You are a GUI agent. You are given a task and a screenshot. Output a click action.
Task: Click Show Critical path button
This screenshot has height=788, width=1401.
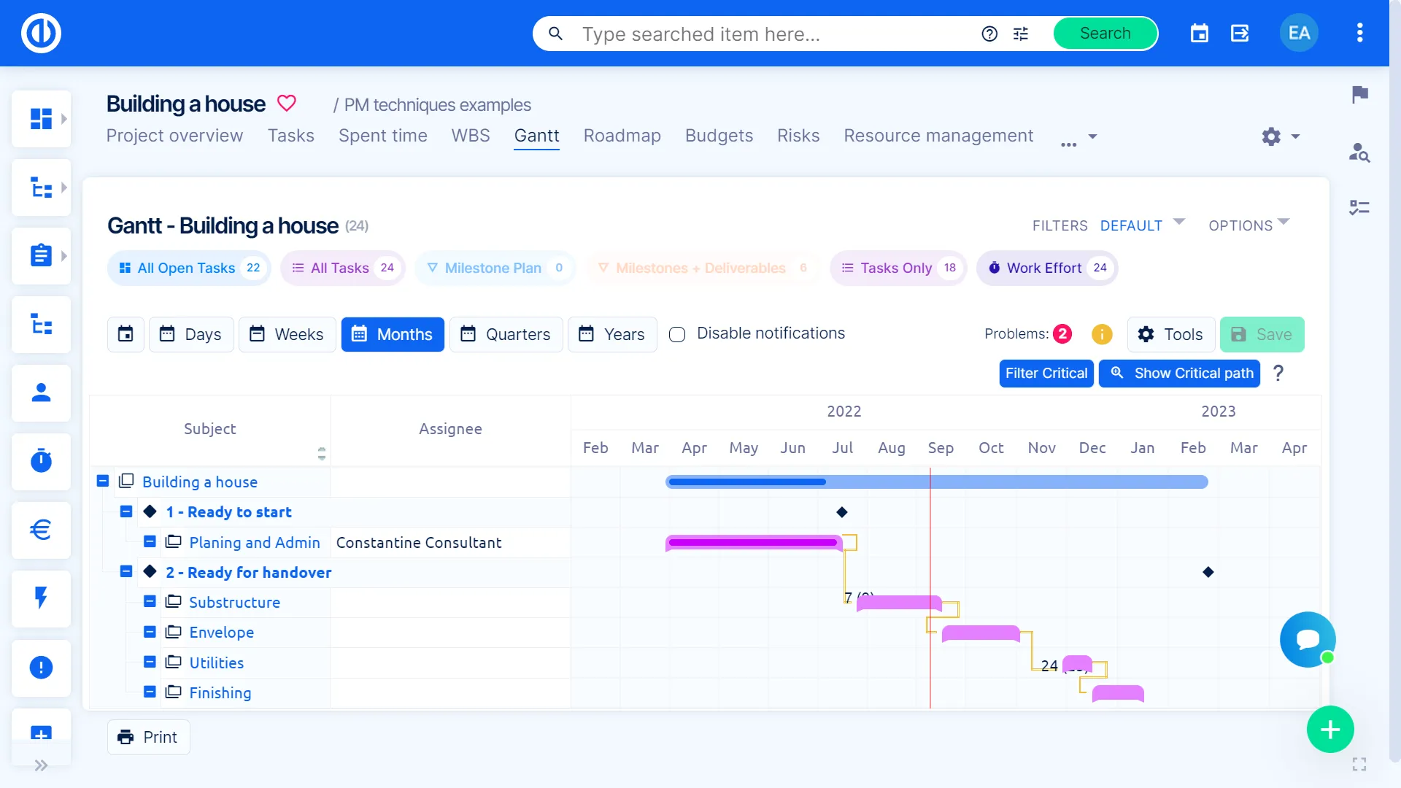(x=1180, y=374)
